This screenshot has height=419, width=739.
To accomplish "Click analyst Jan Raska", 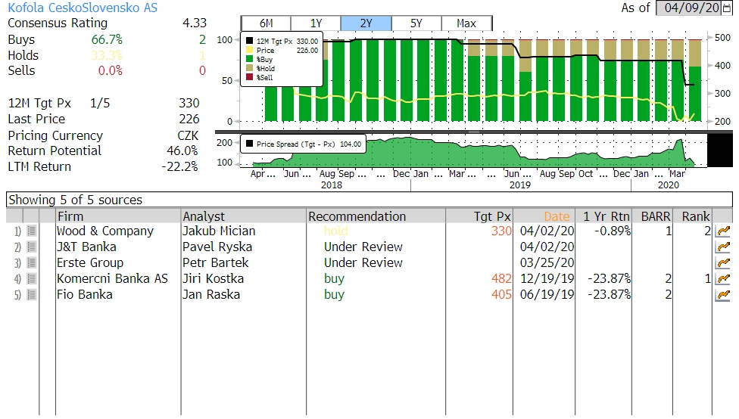I will tap(211, 295).
